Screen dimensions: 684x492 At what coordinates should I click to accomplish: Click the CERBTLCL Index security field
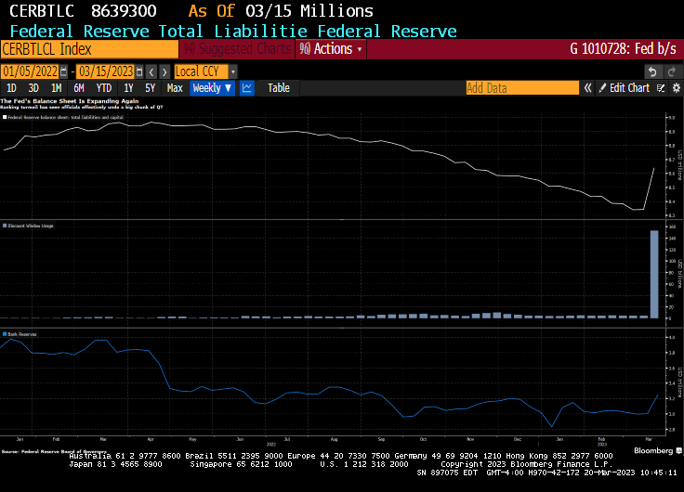(x=88, y=49)
